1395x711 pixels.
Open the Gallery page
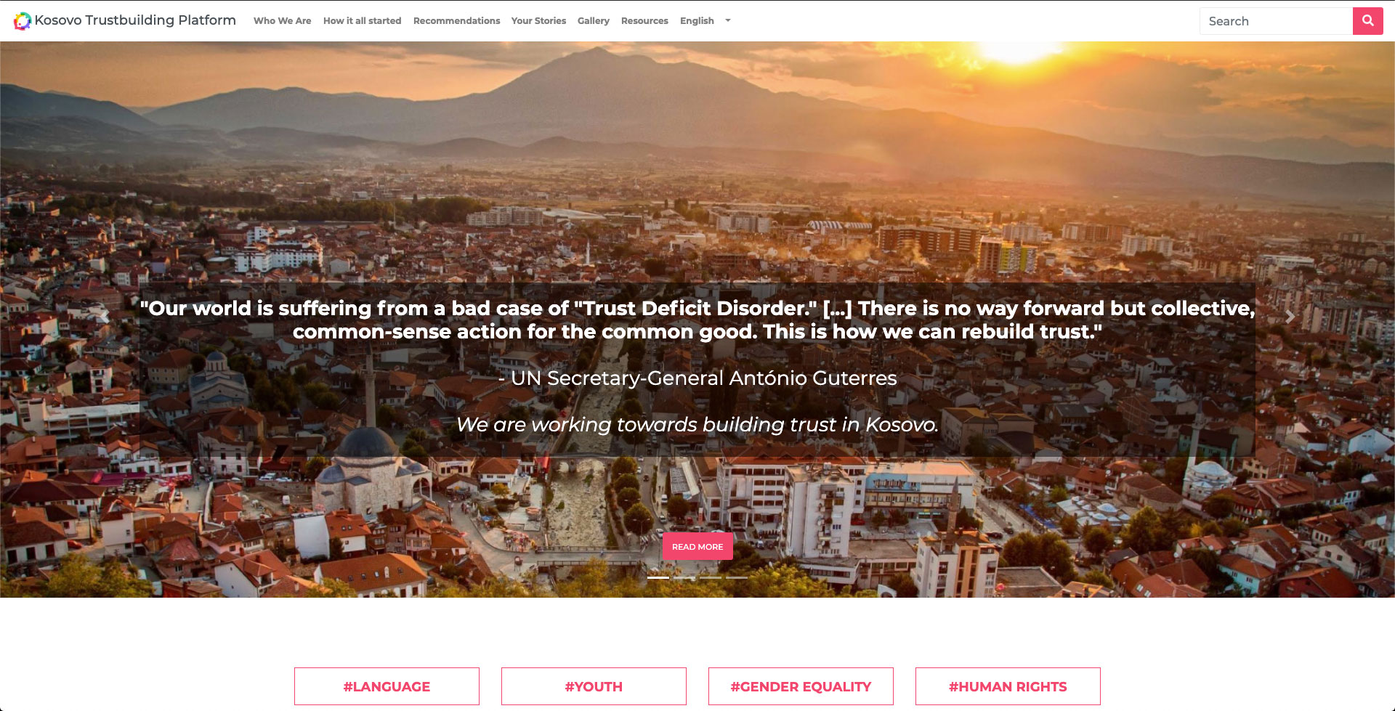[593, 21]
